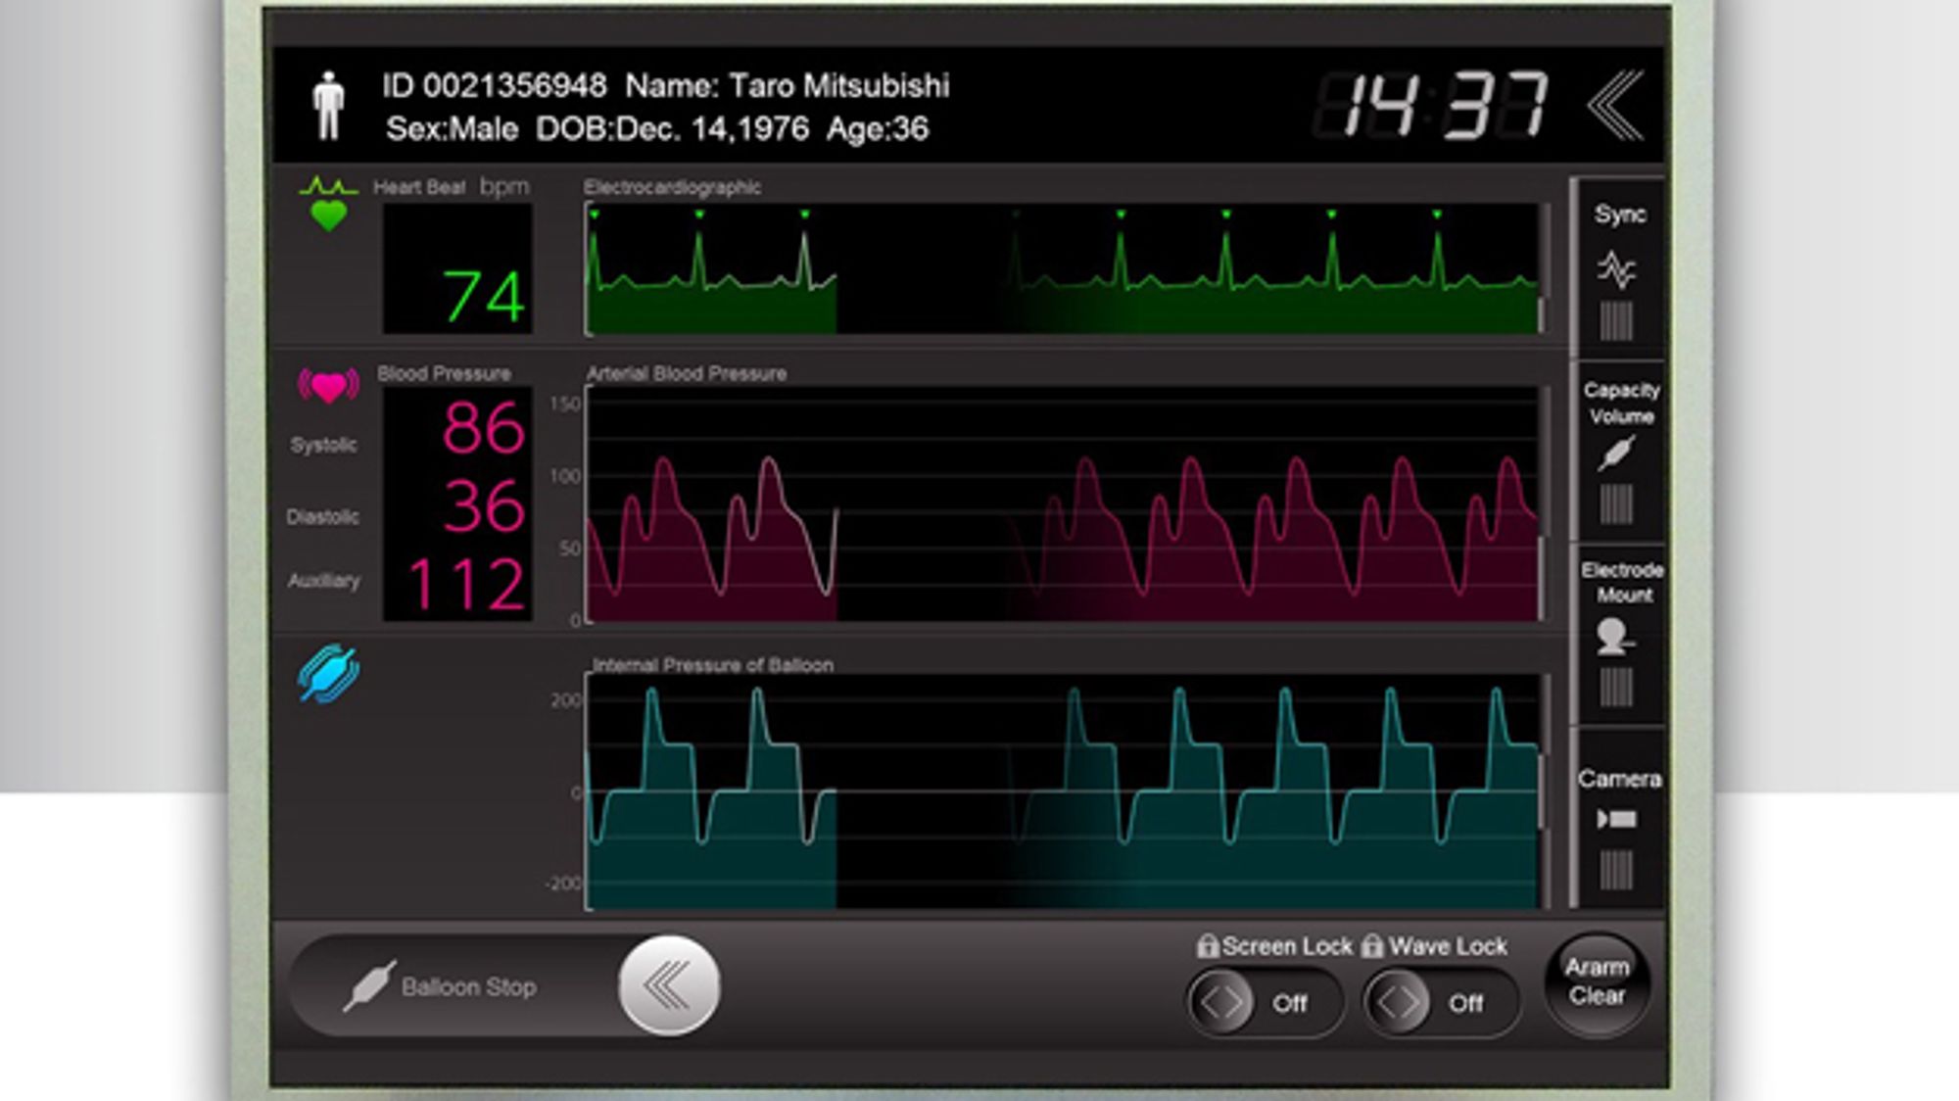Click the Auxiliary label
This screenshot has width=1959, height=1101.
324,581
